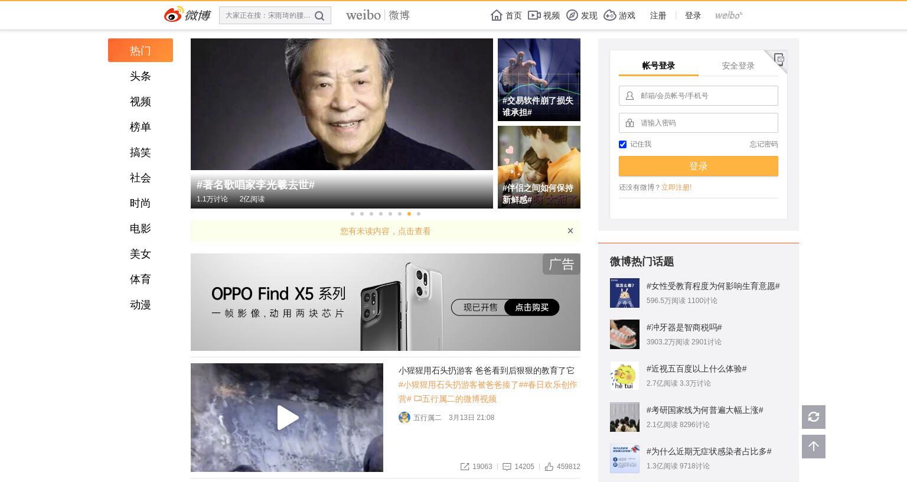This screenshot has width=907, height=482.
Task: Click the 现已开售 label in the ad
Action: pyautogui.click(x=480, y=307)
